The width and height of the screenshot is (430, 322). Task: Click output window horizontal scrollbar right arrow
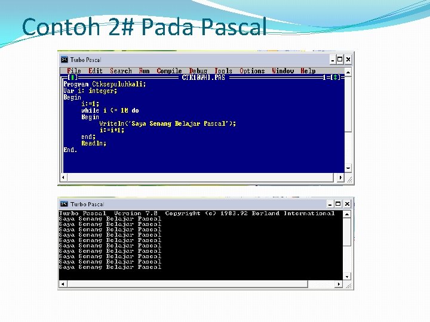pyautogui.click(x=339, y=284)
